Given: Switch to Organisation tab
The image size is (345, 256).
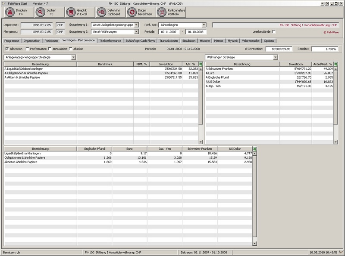Looking at the screenshot, I should 32,41.
